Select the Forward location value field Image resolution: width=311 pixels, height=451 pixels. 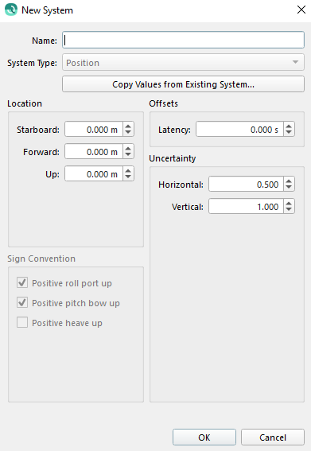tap(94, 151)
